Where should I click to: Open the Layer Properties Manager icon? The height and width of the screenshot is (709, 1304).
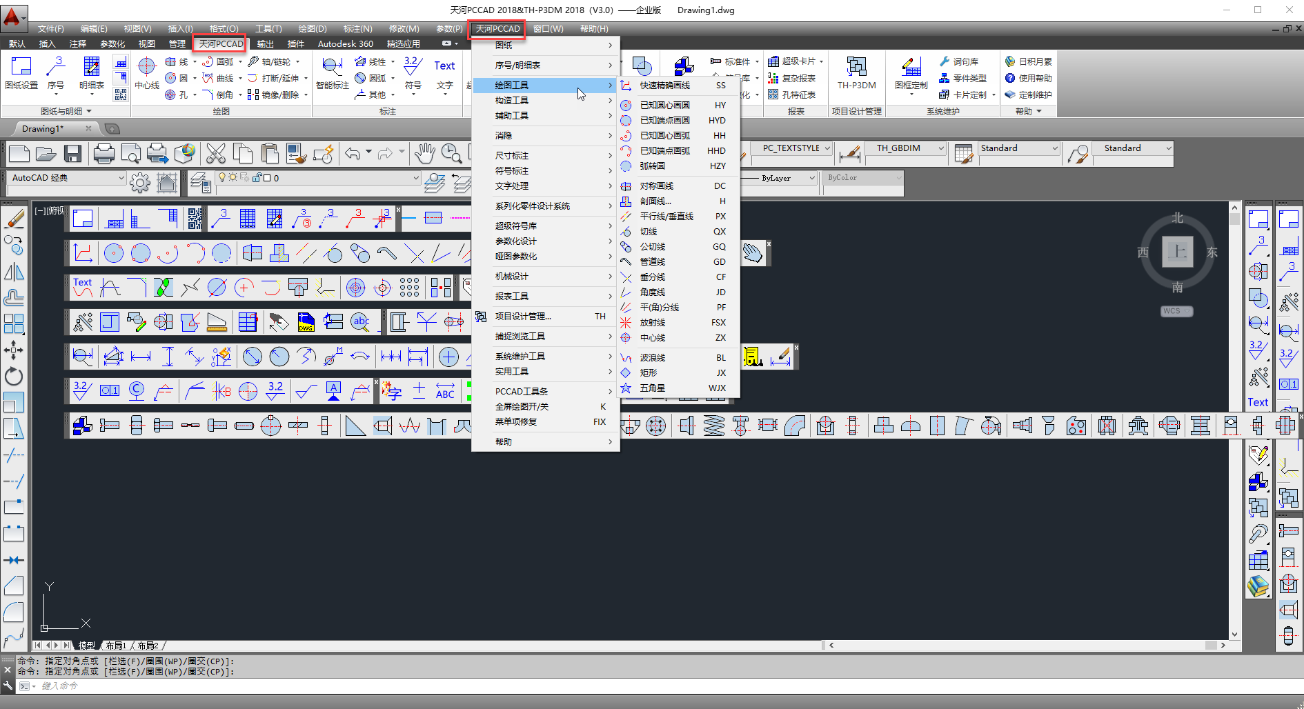tap(200, 183)
